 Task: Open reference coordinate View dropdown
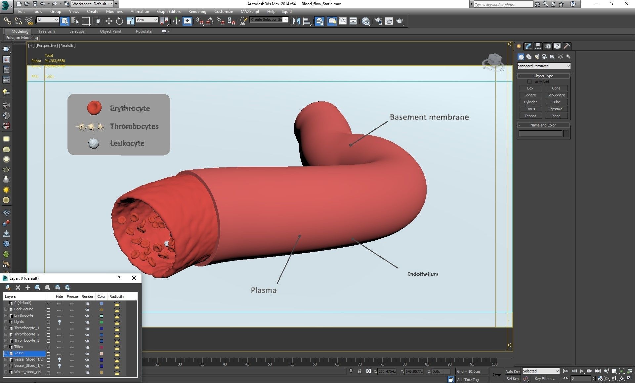click(x=147, y=20)
